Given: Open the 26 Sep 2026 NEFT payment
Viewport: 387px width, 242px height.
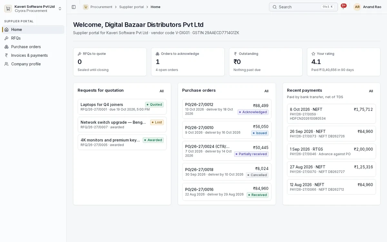Looking at the screenshot, I should tap(331, 134).
